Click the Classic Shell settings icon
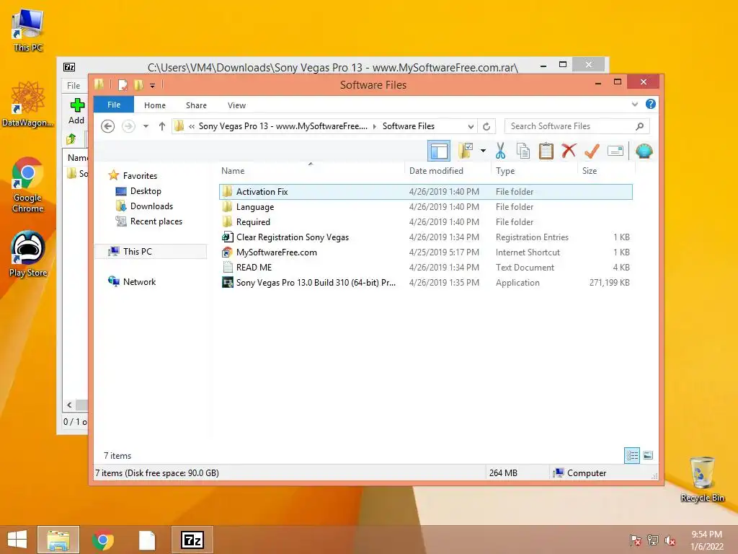The width and height of the screenshot is (738, 554). (x=644, y=151)
